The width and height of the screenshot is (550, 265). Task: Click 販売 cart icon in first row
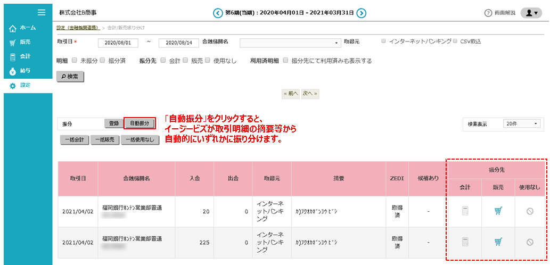[x=498, y=211]
